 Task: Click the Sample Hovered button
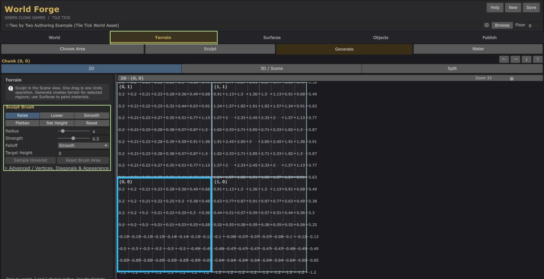coord(30,160)
